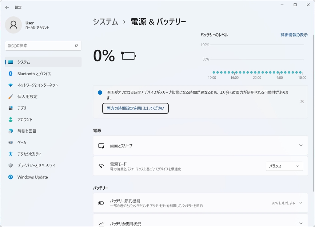
Task: Open the 電源モード バランス dropdown
Action: 284,166
